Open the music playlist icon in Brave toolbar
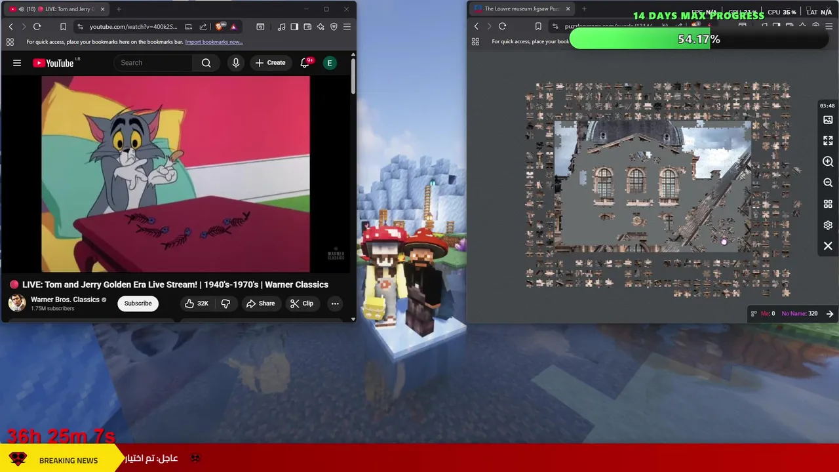 281,27
